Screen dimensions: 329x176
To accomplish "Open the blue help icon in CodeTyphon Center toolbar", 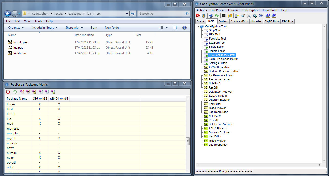I will click(211, 16).
